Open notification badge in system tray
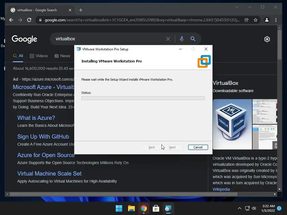 [279, 208]
